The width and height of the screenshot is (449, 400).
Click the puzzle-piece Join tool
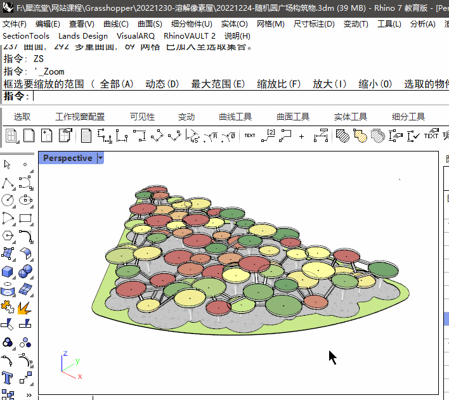click(8, 307)
